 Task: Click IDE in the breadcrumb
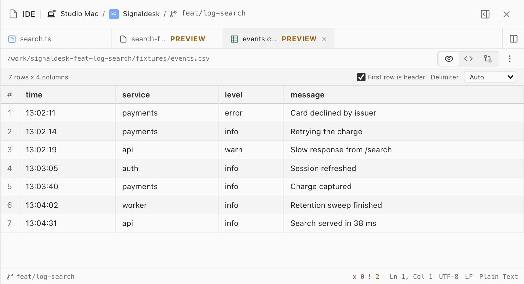(29, 14)
